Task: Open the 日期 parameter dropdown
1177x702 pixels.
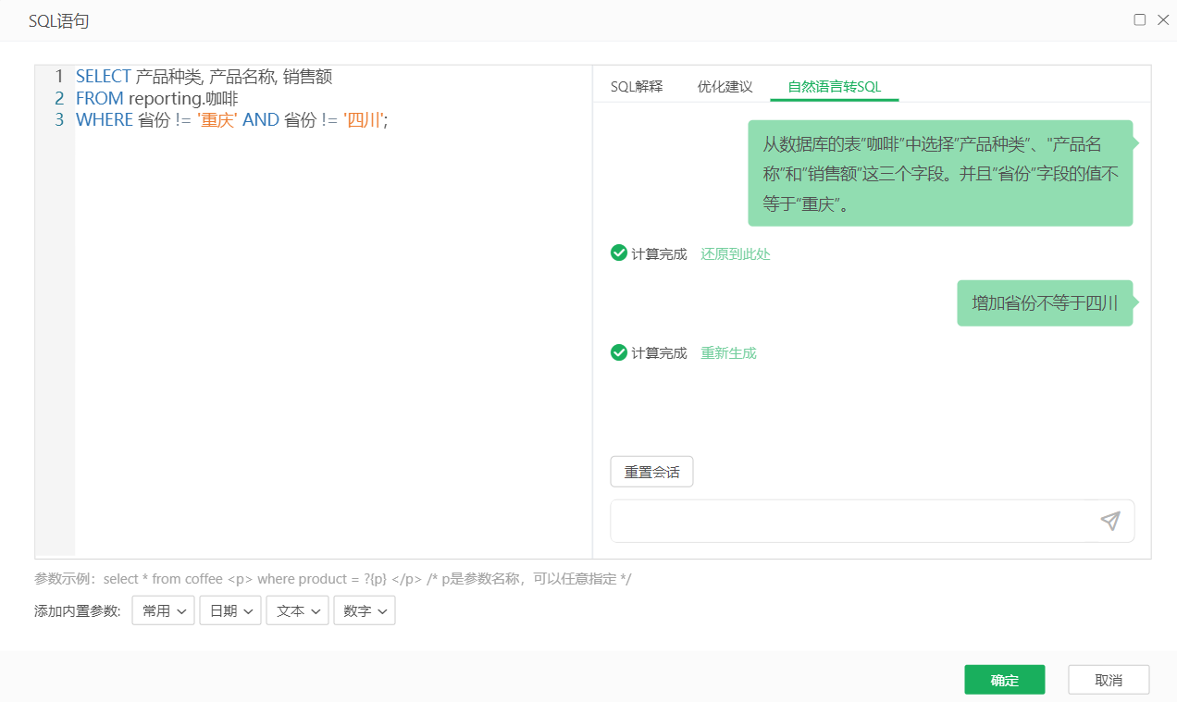Action: 230,610
